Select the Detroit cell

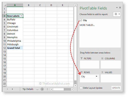(15, 34)
